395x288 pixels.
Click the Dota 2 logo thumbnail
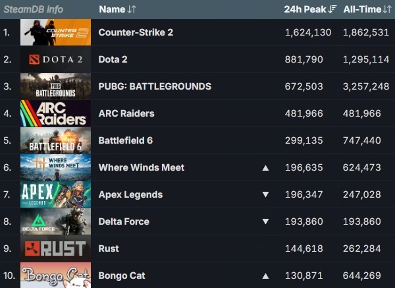coord(55,59)
